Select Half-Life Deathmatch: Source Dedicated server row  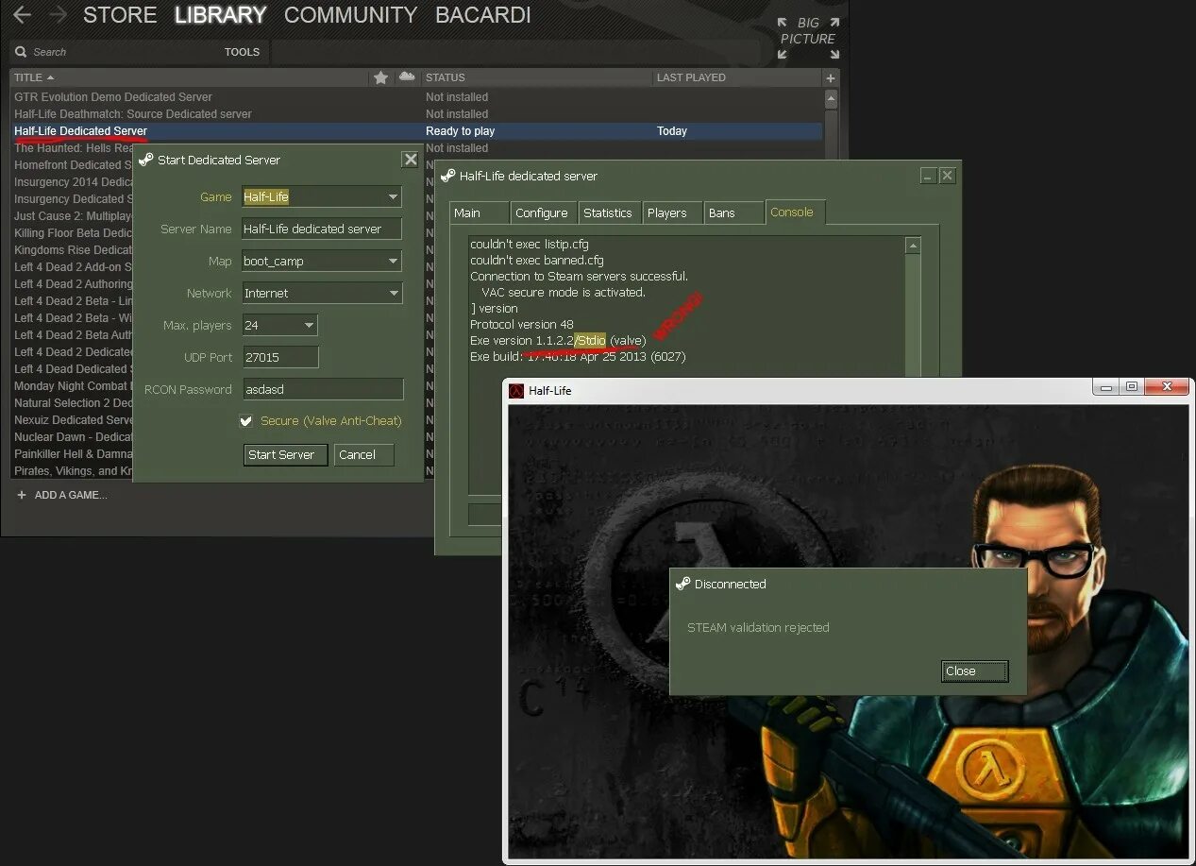coord(416,114)
